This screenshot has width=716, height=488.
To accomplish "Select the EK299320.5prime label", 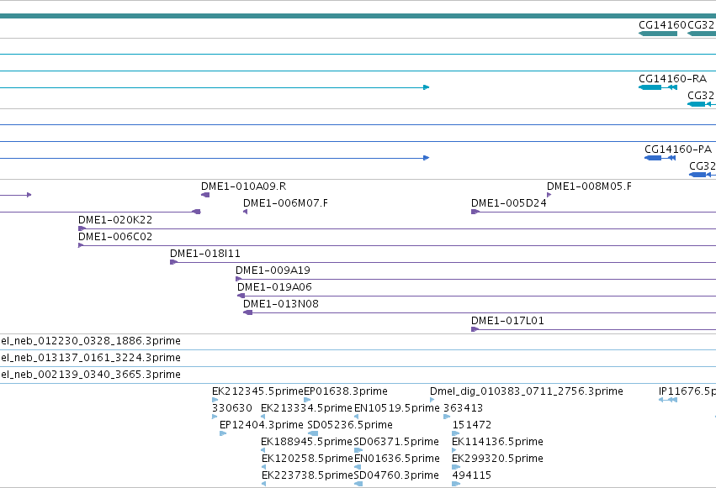I will (x=497, y=459).
